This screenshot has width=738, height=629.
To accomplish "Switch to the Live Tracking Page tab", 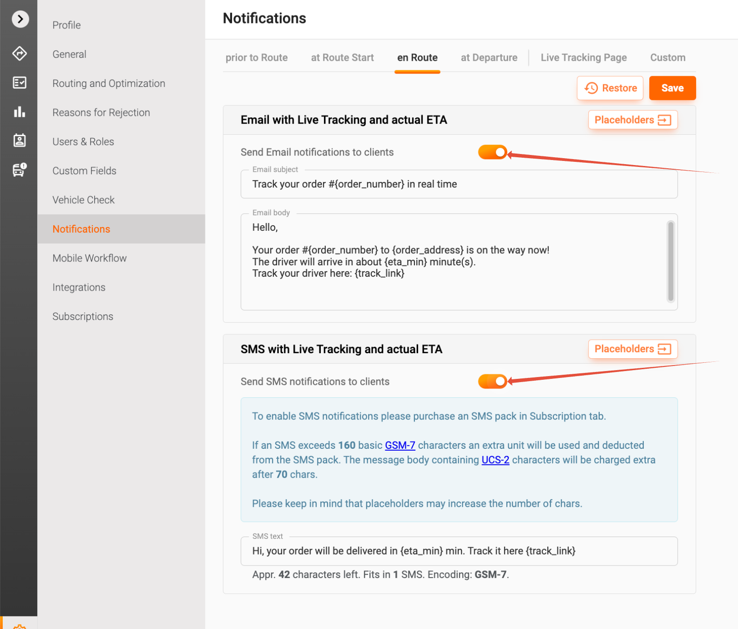I will click(x=584, y=57).
